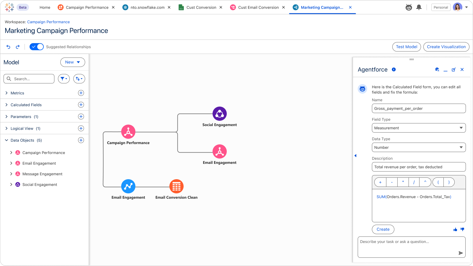
Task: Add a new Logical View
Action: [81, 128]
